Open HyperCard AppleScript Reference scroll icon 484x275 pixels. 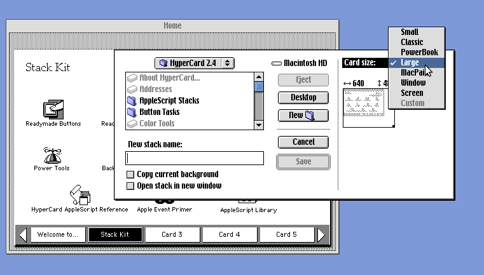(80, 195)
